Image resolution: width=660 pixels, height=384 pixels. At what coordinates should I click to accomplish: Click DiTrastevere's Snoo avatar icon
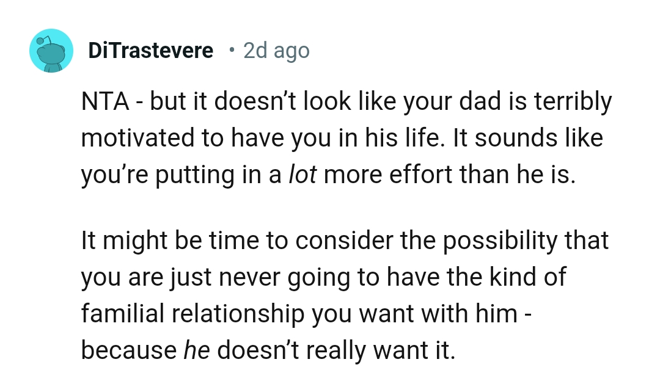(51, 51)
